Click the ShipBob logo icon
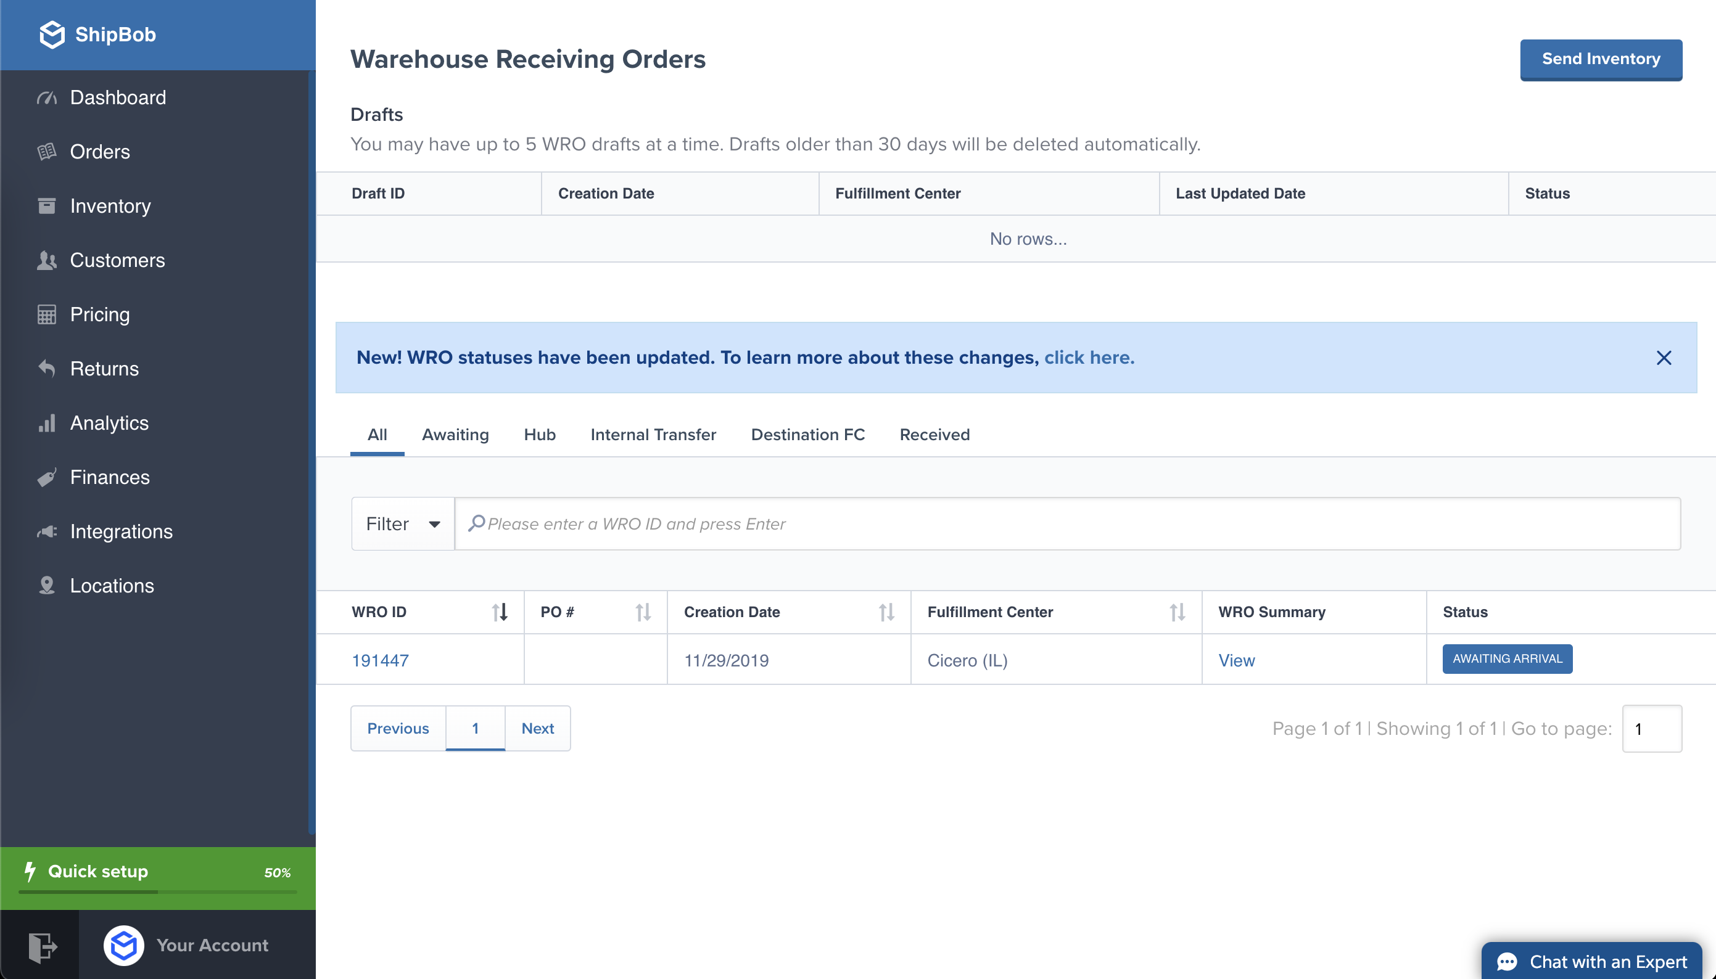 52,35
